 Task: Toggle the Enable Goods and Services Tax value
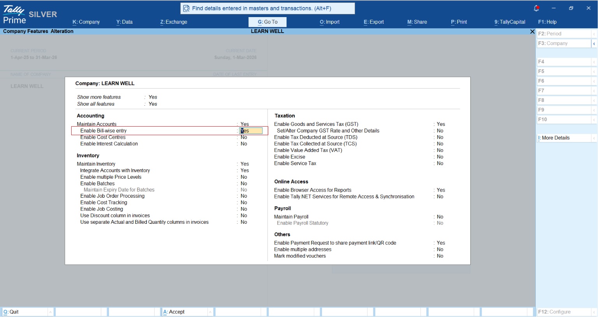[x=441, y=124]
